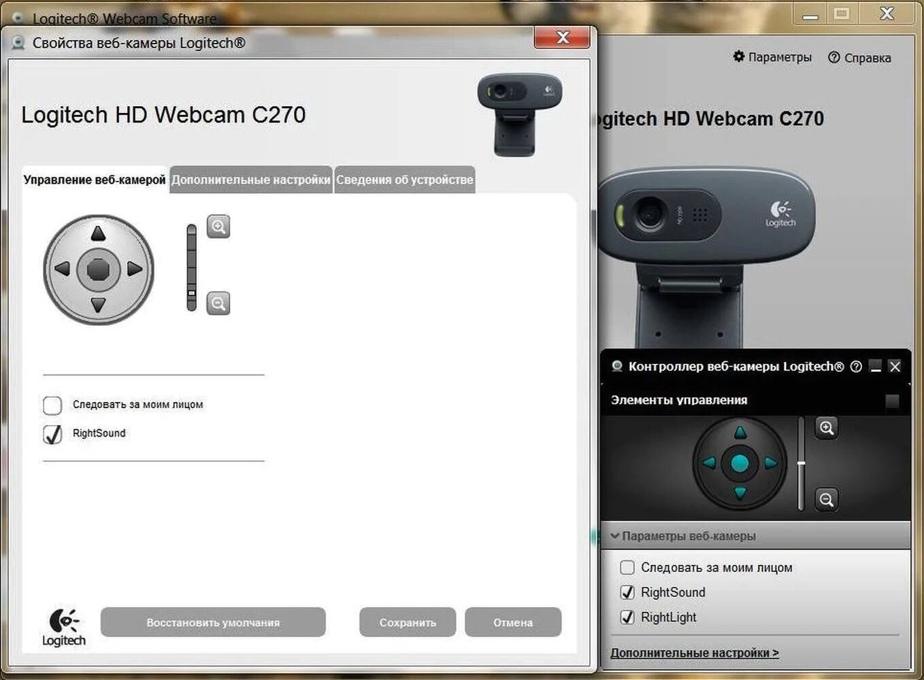Viewport: 924px width, 680px height.
Task: Click the controller zoom slider track
Action: click(x=802, y=464)
